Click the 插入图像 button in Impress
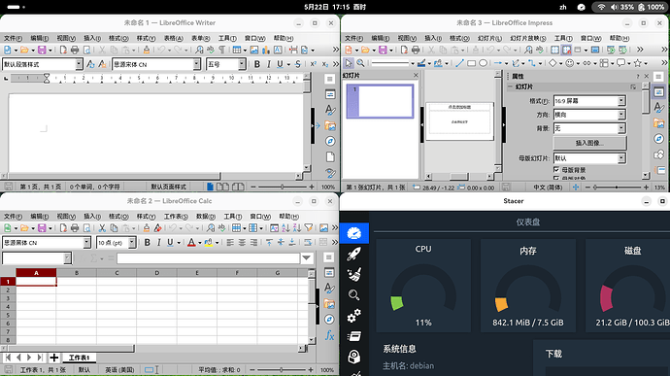 coord(589,143)
